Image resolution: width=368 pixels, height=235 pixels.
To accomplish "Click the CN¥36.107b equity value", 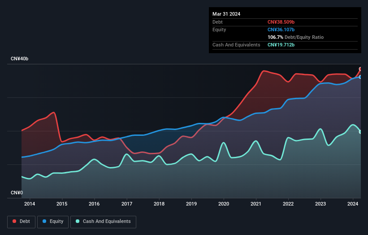I will (x=281, y=29).
